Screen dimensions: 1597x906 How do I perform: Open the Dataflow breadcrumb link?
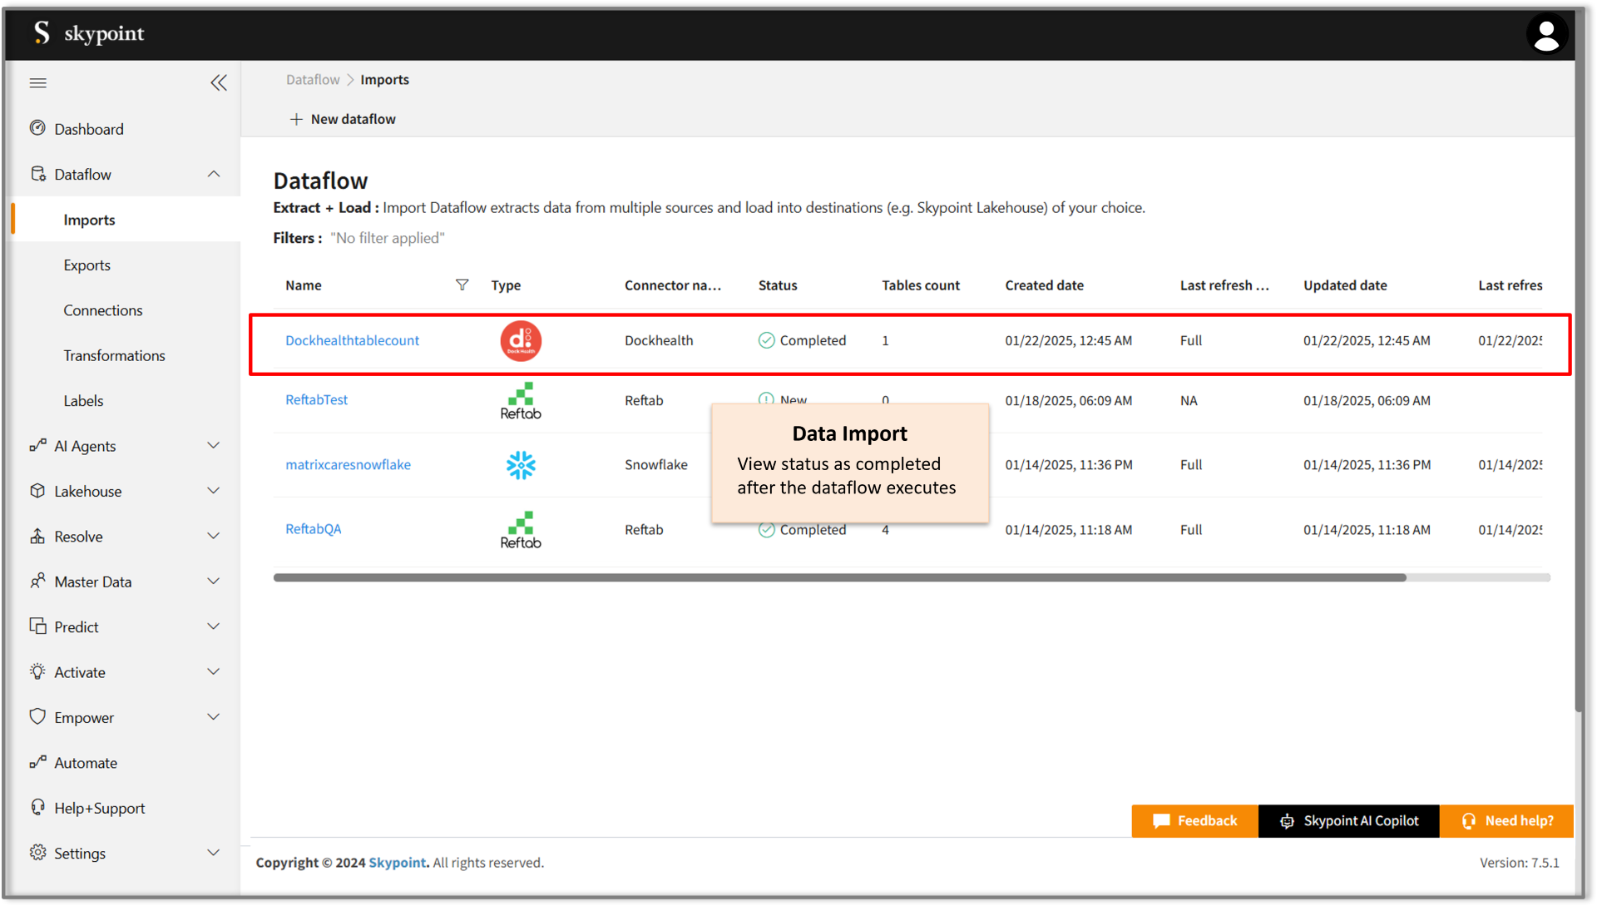[312, 79]
